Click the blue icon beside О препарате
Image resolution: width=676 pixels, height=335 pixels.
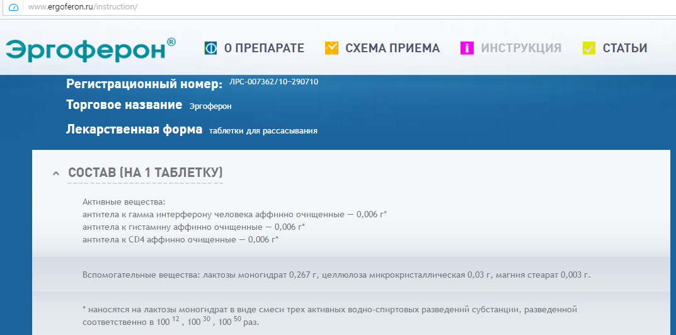pos(210,48)
